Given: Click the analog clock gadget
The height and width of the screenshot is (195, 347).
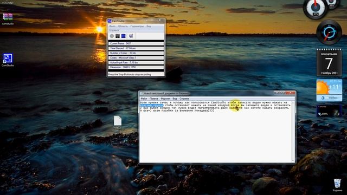Looking at the screenshot, I should click(x=329, y=32).
